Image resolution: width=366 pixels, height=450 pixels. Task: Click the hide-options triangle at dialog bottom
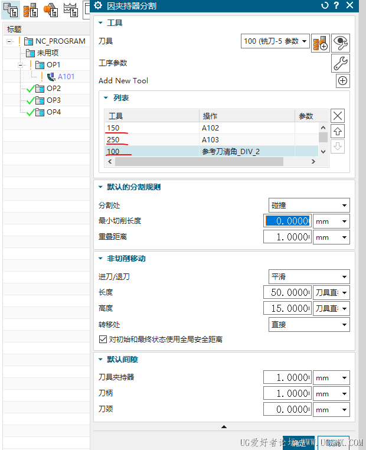tap(224, 427)
